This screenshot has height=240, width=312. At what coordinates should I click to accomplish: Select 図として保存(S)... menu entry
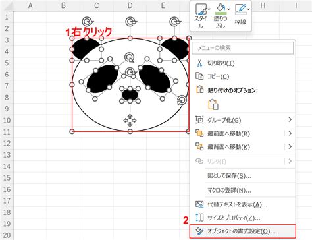[x=242, y=175]
